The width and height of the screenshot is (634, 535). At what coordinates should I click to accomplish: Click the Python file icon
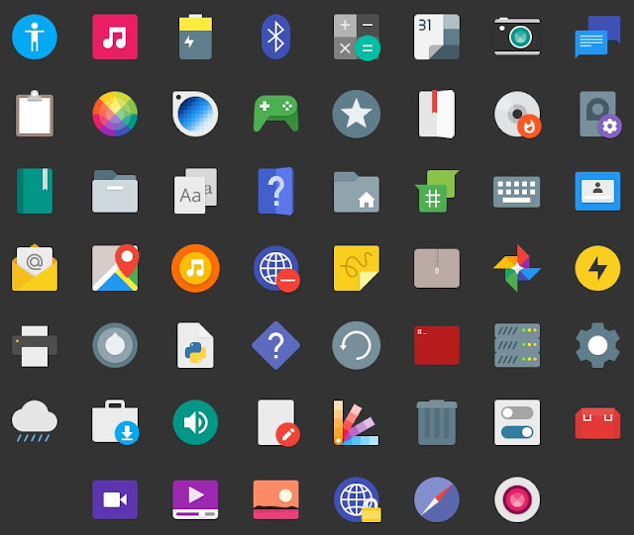click(x=195, y=345)
